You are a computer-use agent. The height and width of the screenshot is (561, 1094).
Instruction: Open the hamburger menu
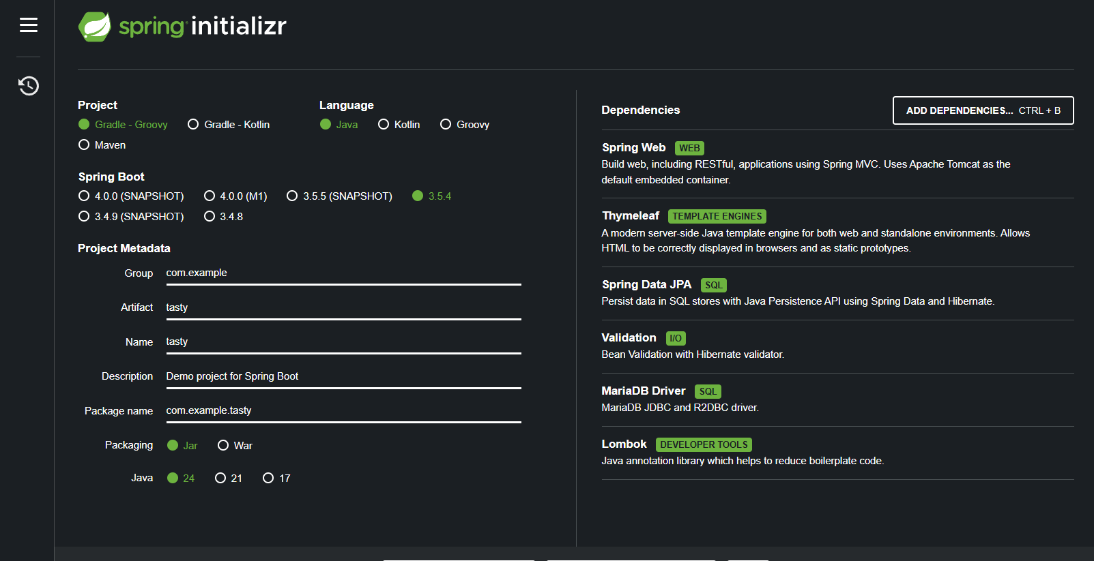(28, 25)
